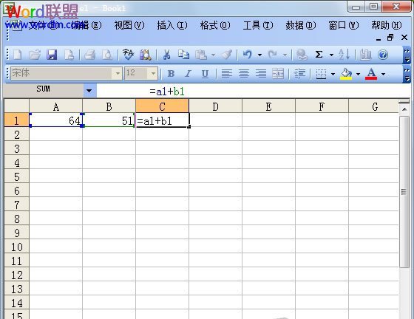
Task: Open the 编辑(E) Edit menu
Action: (x=86, y=25)
